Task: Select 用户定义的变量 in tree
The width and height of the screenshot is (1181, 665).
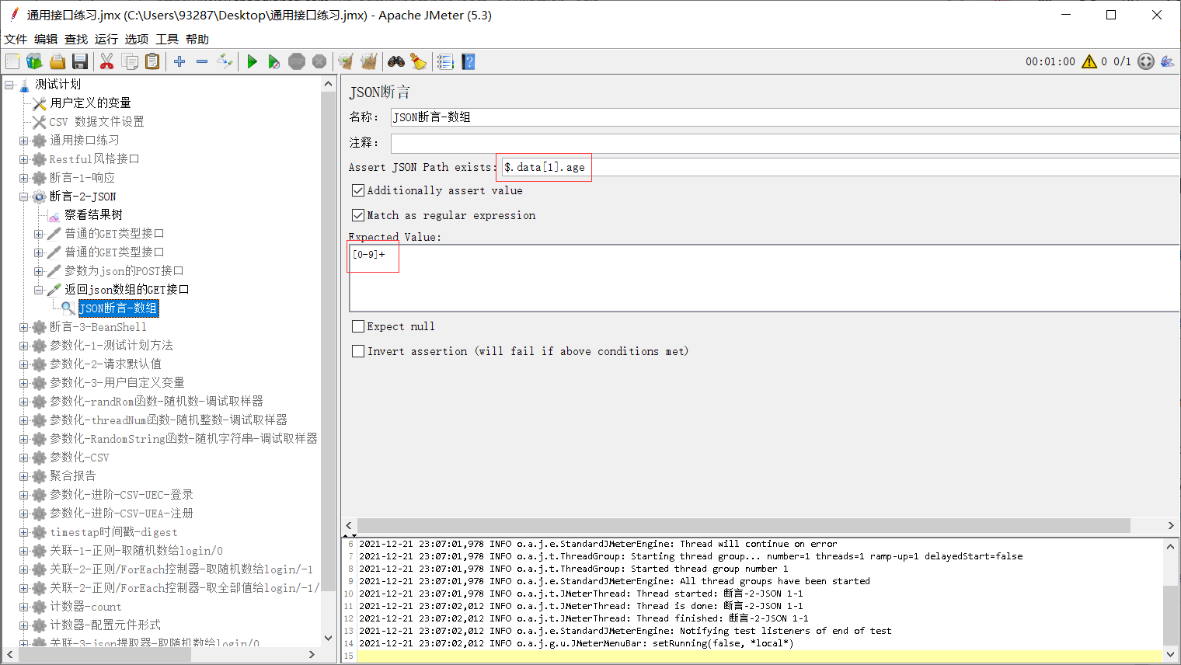Action: (90, 103)
